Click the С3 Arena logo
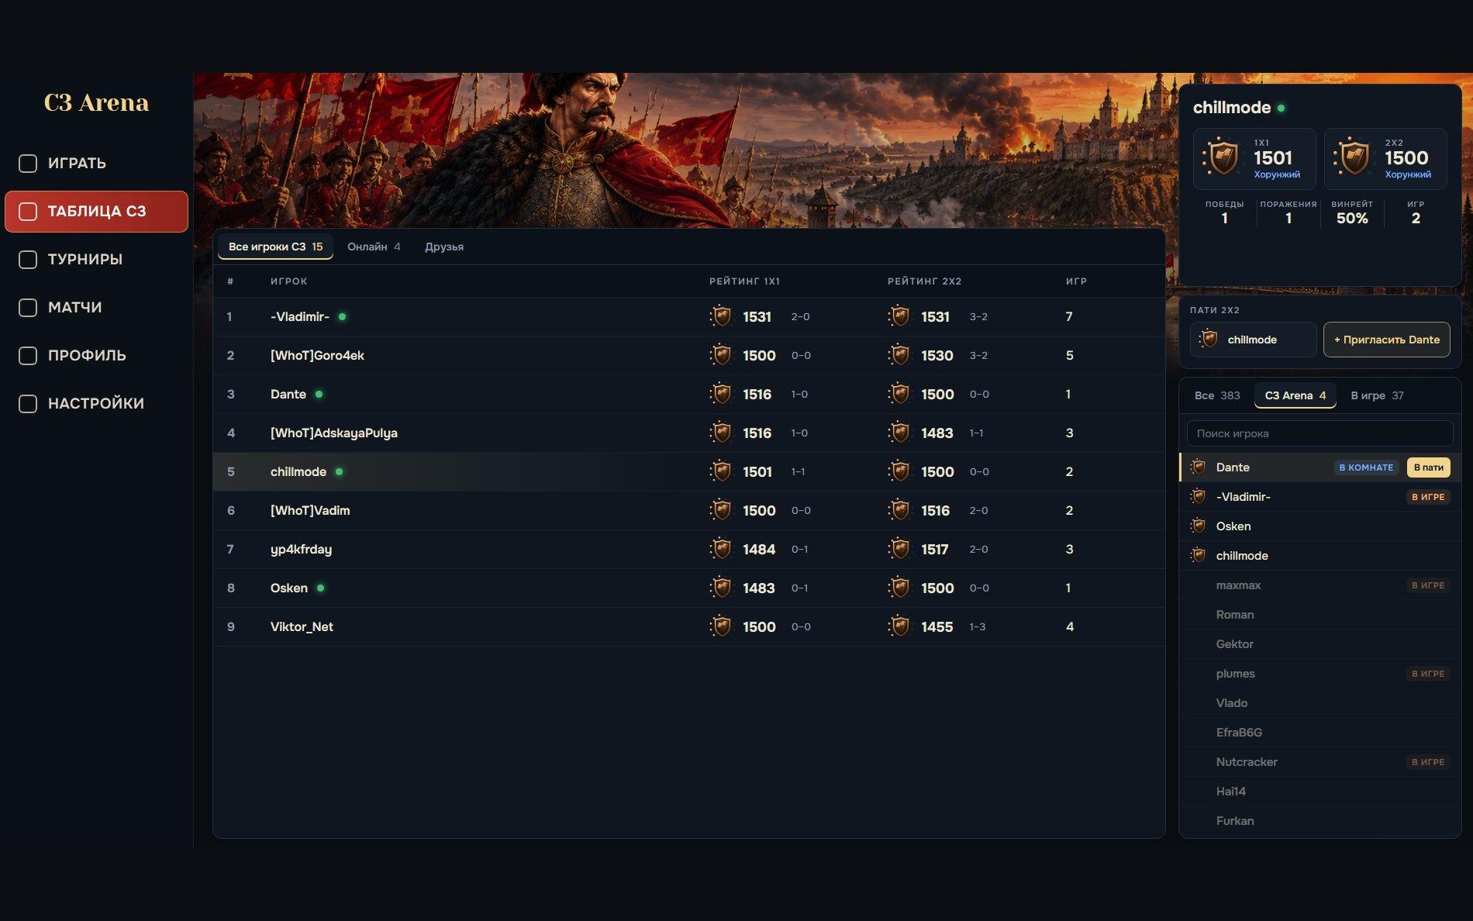Image resolution: width=1473 pixels, height=921 pixels. (x=96, y=102)
